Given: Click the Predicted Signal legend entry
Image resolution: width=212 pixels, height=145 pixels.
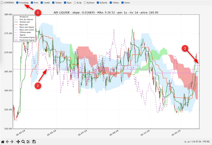Looking at the screenshot, I should coord(27,40).
